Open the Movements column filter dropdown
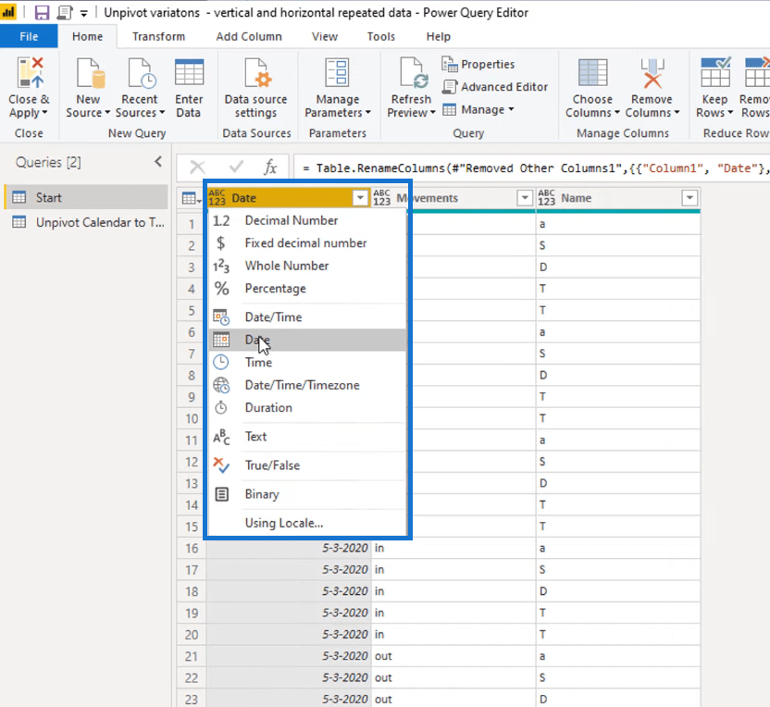The width and height of the screenshot is (770, 707). (525, 198)
